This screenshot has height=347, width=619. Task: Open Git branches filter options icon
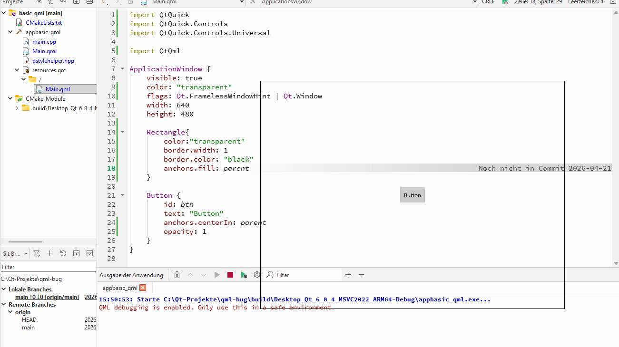click(37, 253)
